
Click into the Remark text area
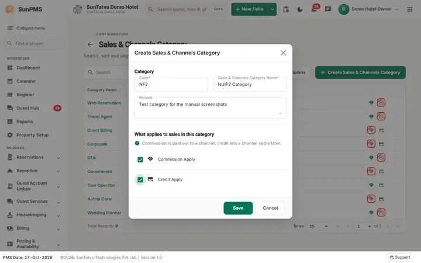(x=210, y=108)
